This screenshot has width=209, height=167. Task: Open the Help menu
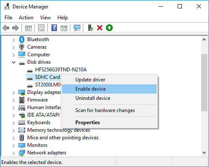click(x=62, y=18)
